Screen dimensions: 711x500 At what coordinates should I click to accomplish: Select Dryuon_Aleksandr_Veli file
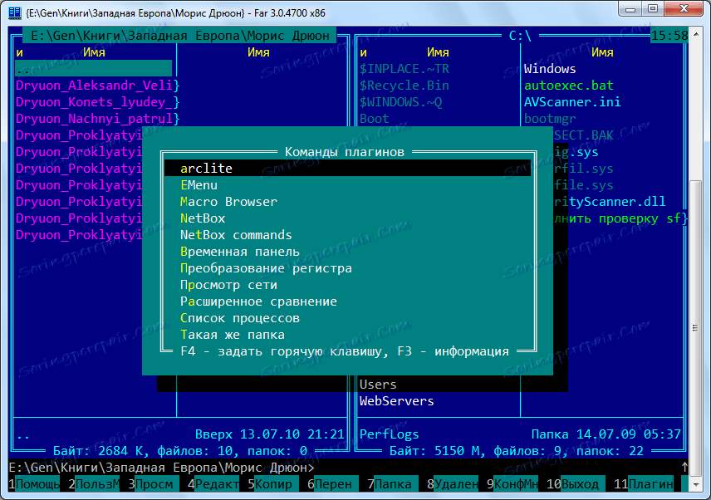[x=97, y=86]
